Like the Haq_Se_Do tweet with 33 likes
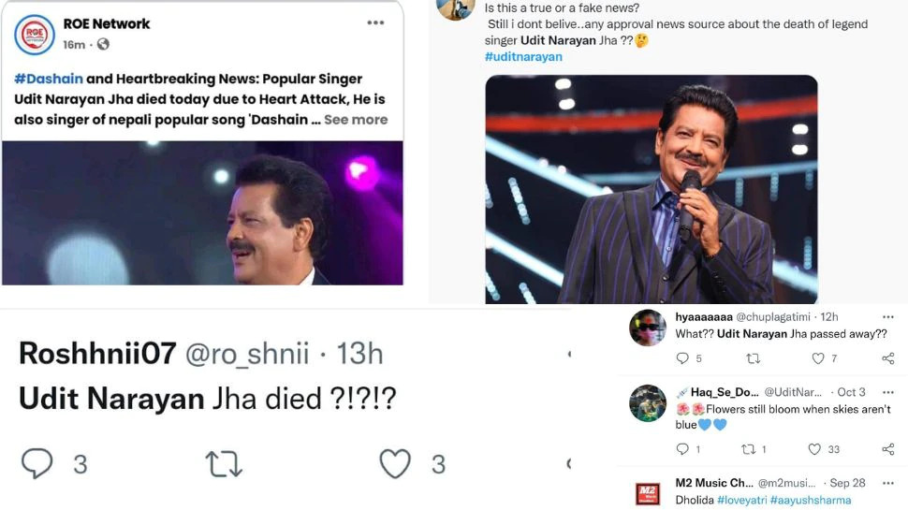The width and height of the screenshot is (908, 510). point(816,449)
